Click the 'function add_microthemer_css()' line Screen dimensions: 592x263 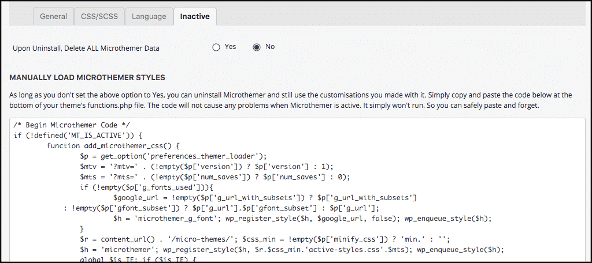pos(114,145)
